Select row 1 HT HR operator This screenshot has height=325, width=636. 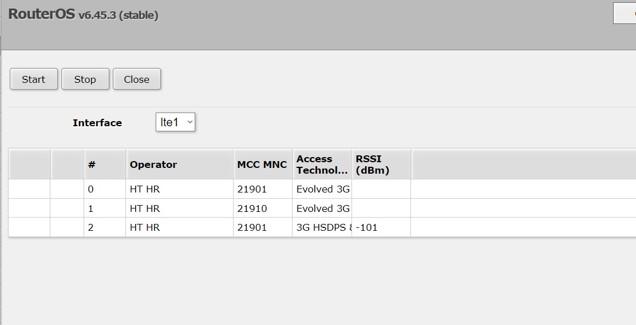145,208
